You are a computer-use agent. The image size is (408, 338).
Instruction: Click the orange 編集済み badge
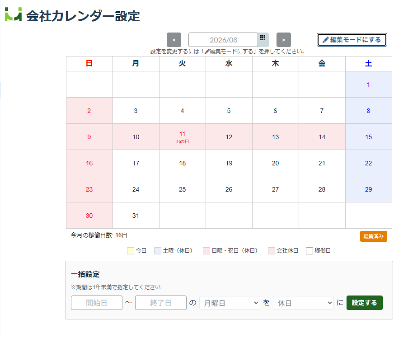pyautogui.click(x=373, y=236)
